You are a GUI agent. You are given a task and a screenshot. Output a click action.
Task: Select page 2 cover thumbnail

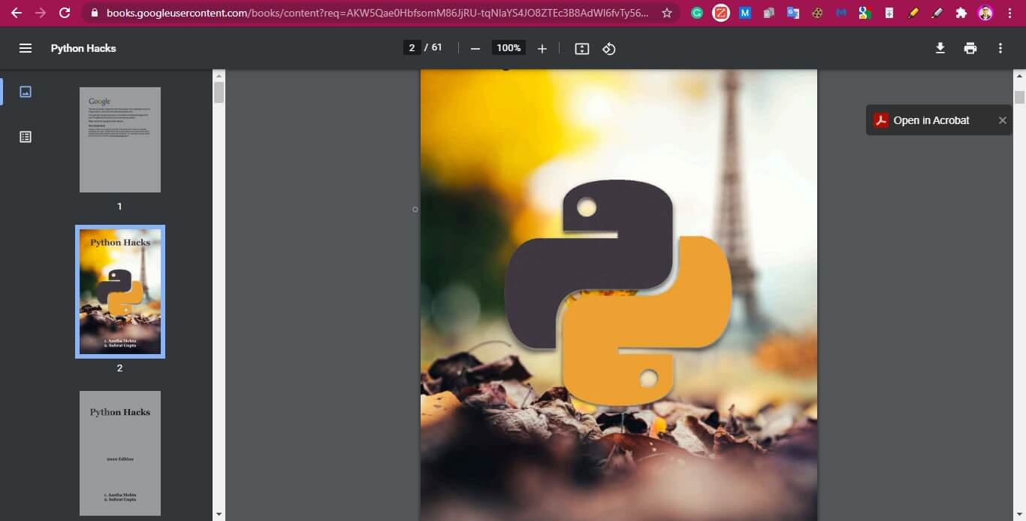point(120,292)
